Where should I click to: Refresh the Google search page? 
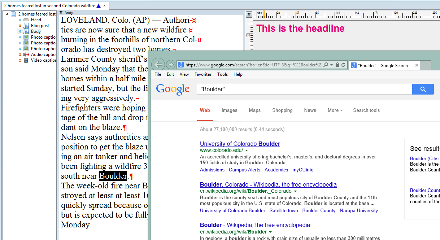[x=343, y=65]
